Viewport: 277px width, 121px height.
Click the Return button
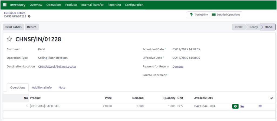tap(32, 27)
